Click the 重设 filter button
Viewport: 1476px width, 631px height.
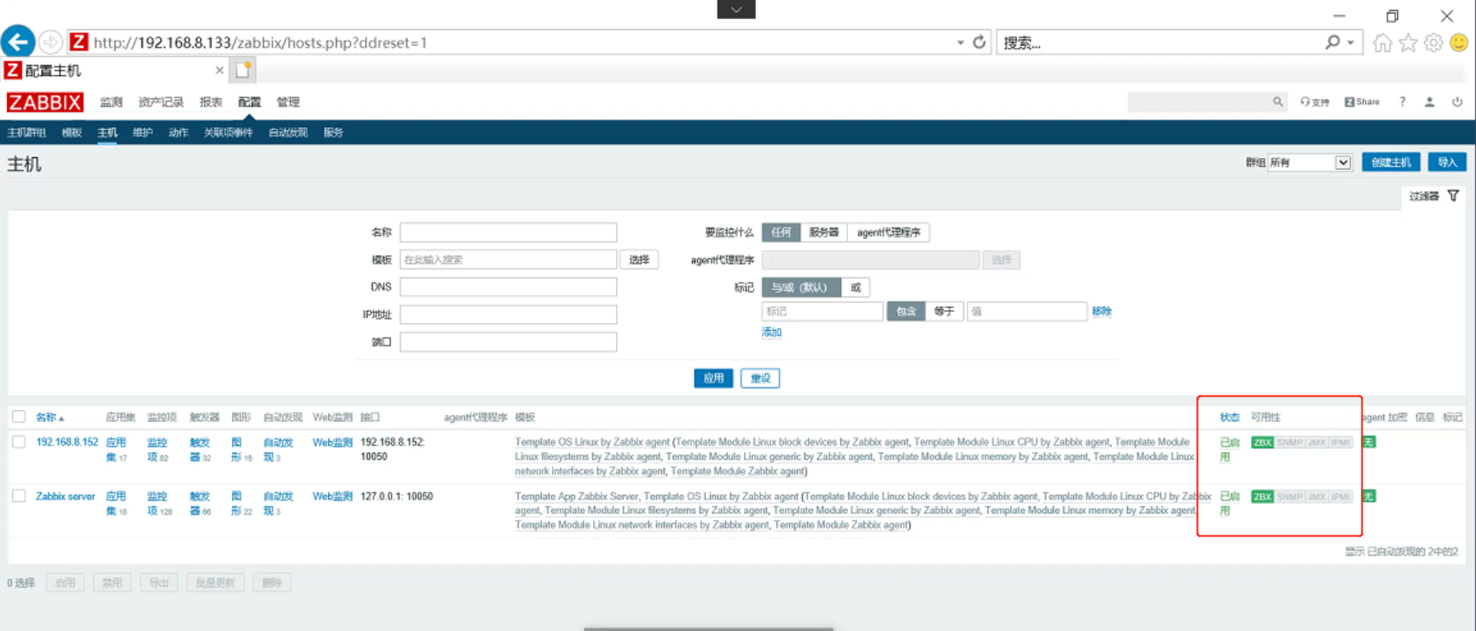760,378
